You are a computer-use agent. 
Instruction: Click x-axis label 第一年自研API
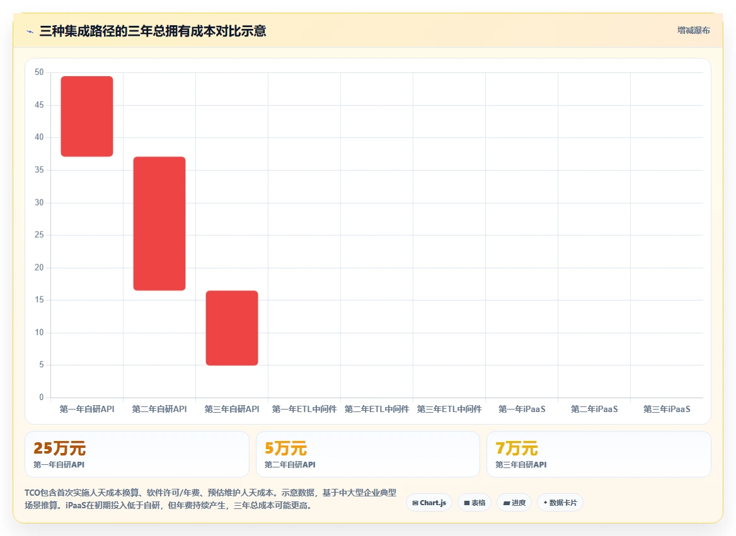point(87,409)
